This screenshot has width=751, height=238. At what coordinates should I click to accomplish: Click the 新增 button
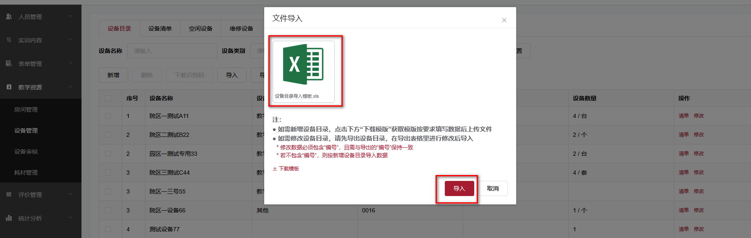coord(113,75)
